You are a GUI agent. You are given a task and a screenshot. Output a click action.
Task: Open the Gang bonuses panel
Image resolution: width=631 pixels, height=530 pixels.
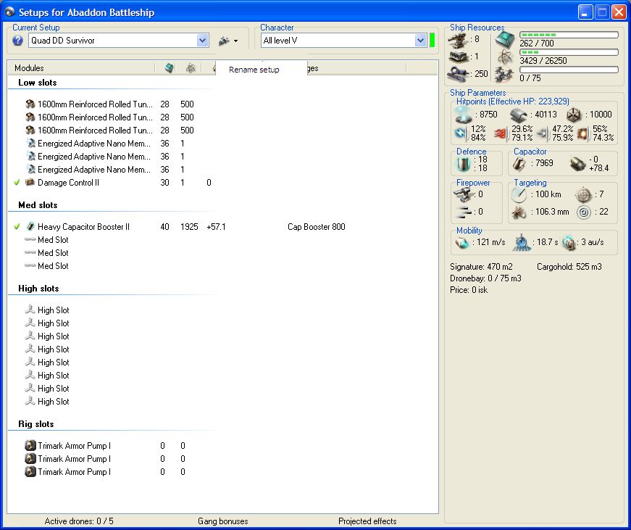click(x=223, y=521)
